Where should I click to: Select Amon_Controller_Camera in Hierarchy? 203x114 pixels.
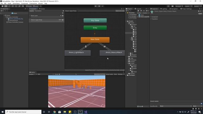point(16,22)
